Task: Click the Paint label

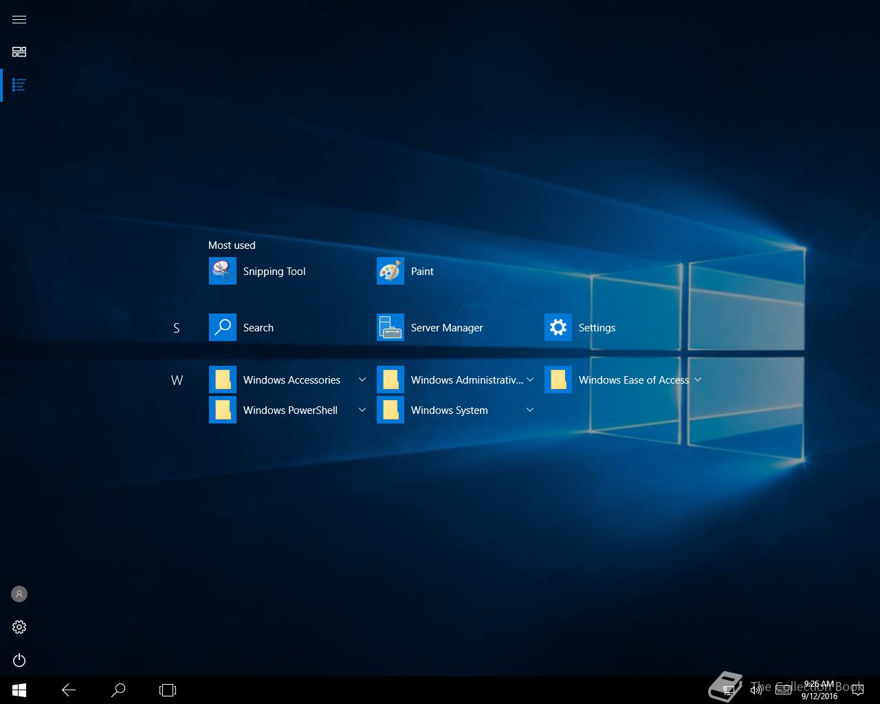Action: [x=422, y=272]
